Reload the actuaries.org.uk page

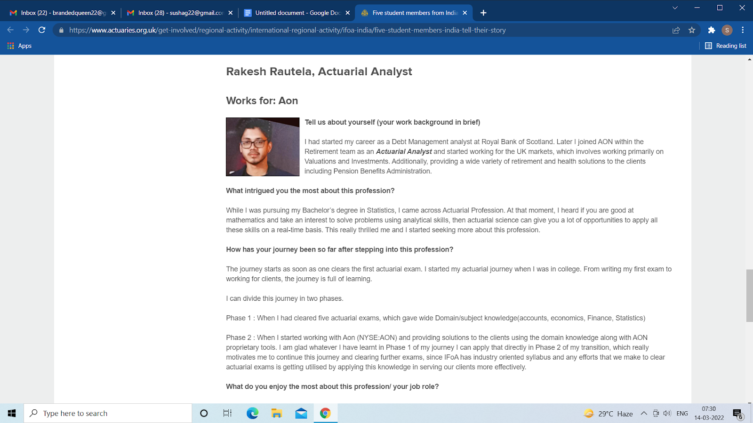point(42,30)
